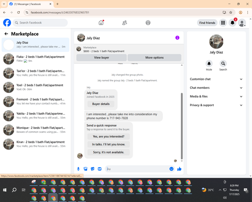Choose a sticker from the sticker icon

[x=93, y=169]
